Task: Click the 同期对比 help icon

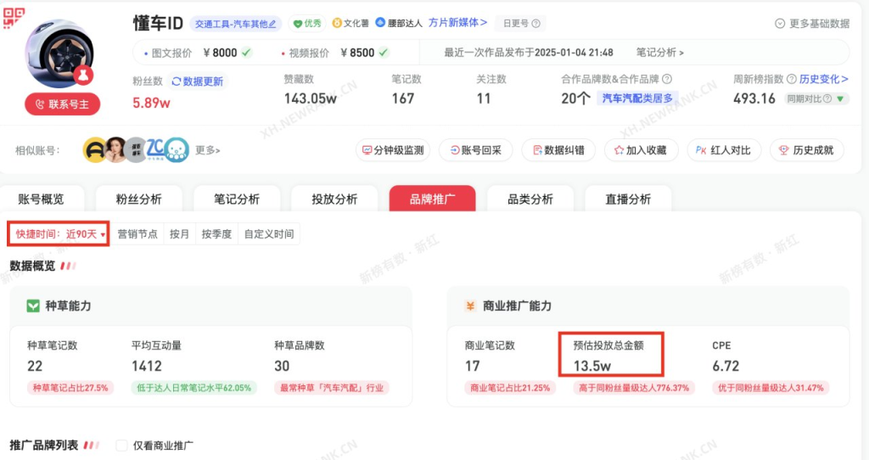Action: 827,99
